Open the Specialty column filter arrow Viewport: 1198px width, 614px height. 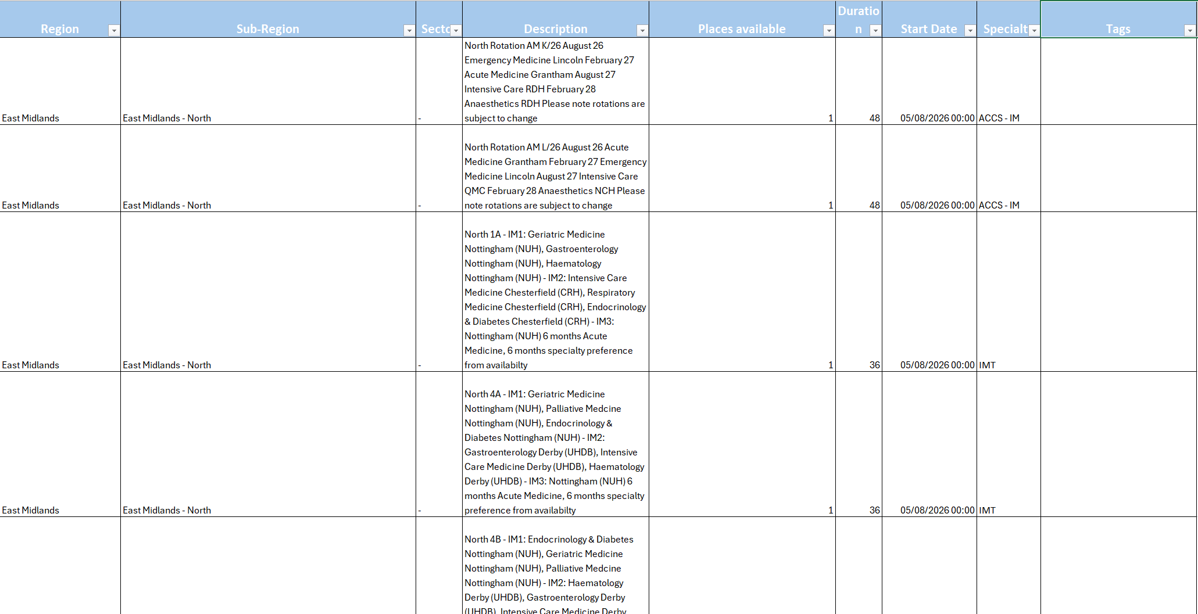(x=1034, y=31)
